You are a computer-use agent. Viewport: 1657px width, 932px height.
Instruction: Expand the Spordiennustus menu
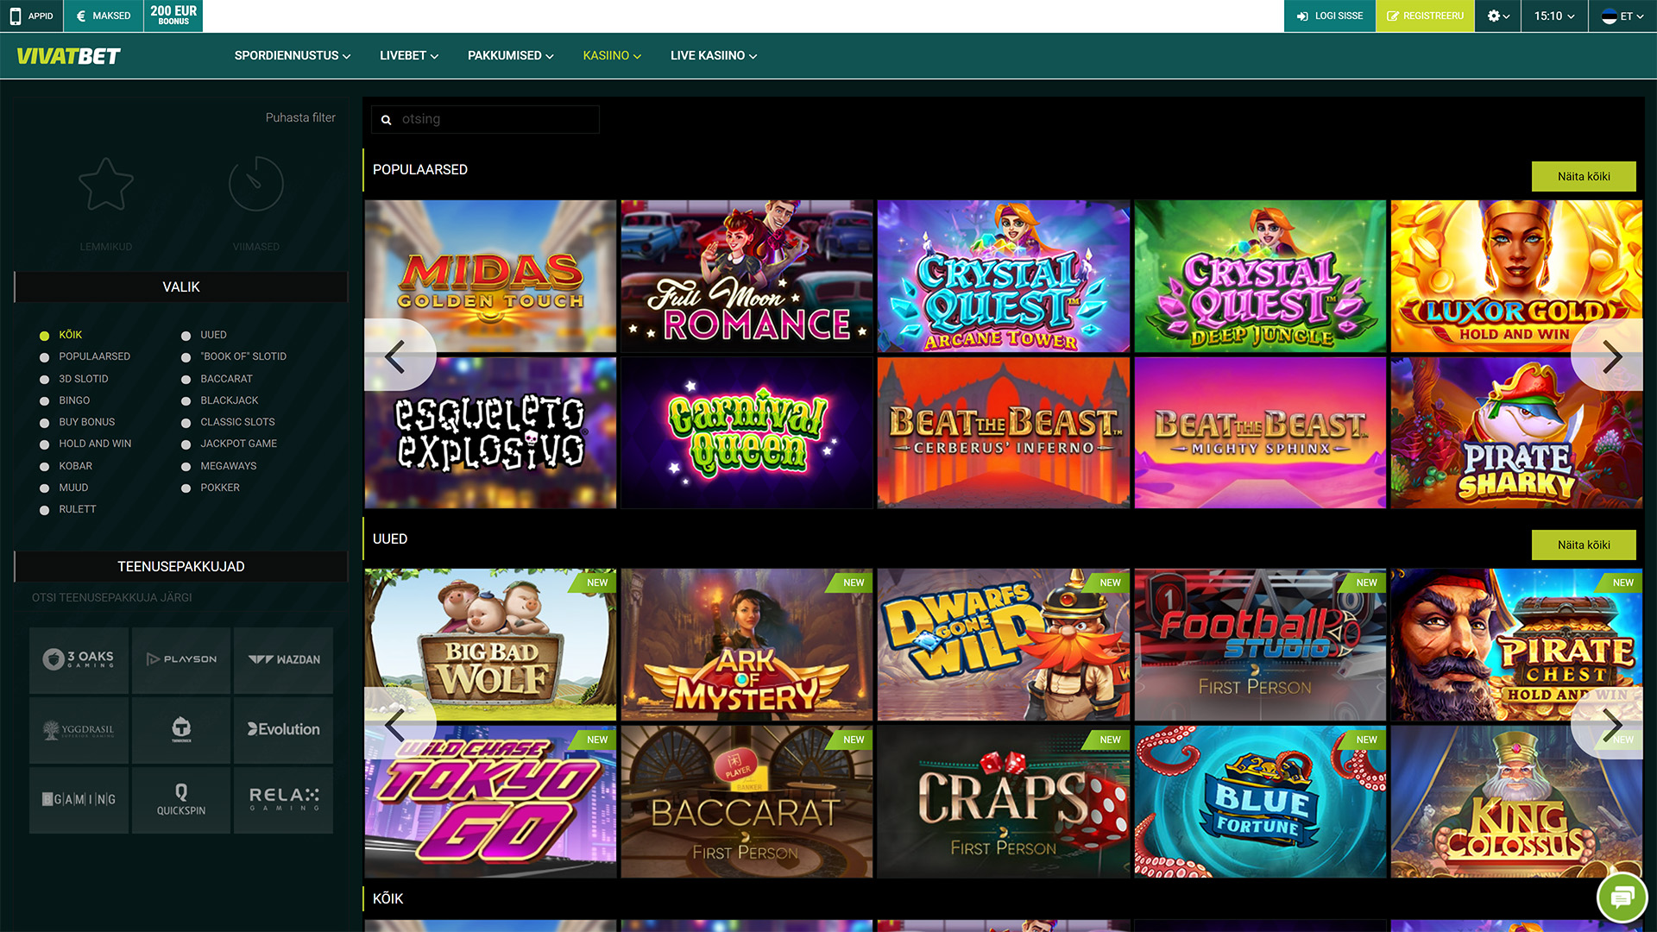coord(293,55)
